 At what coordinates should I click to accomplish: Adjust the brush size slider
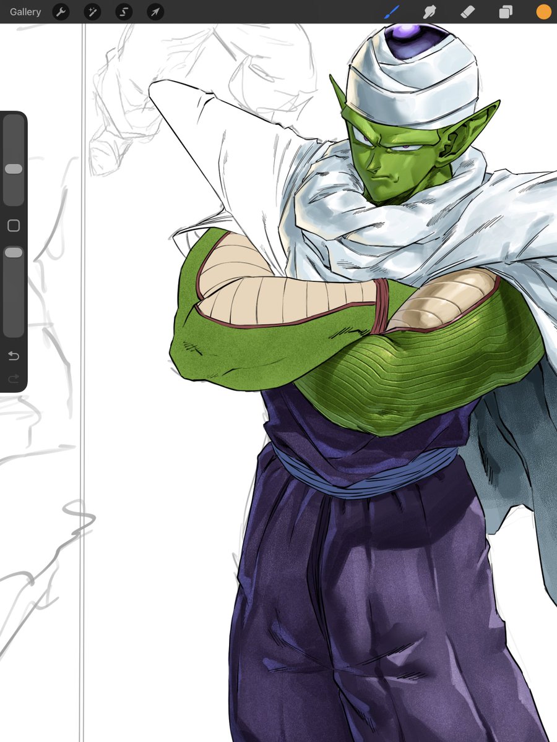(x=14, y=160)
